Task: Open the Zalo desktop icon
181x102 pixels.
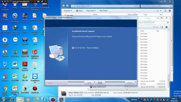Action: [x=15, y=41]
